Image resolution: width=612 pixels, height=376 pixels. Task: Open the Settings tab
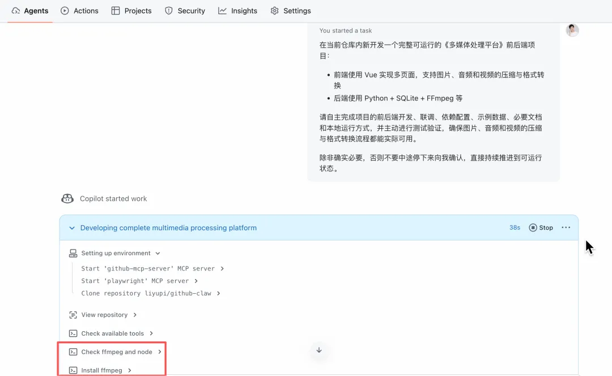click(291, 11)
